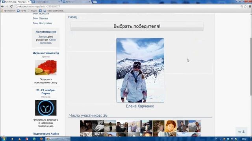Open Мои Ответы in sidebar
252x141 pixels.
click(41, 18)
